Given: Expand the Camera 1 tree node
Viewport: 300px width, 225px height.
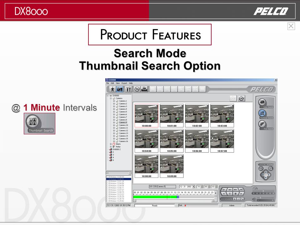Looking at the screenshot, I should (x=114, y=101).
